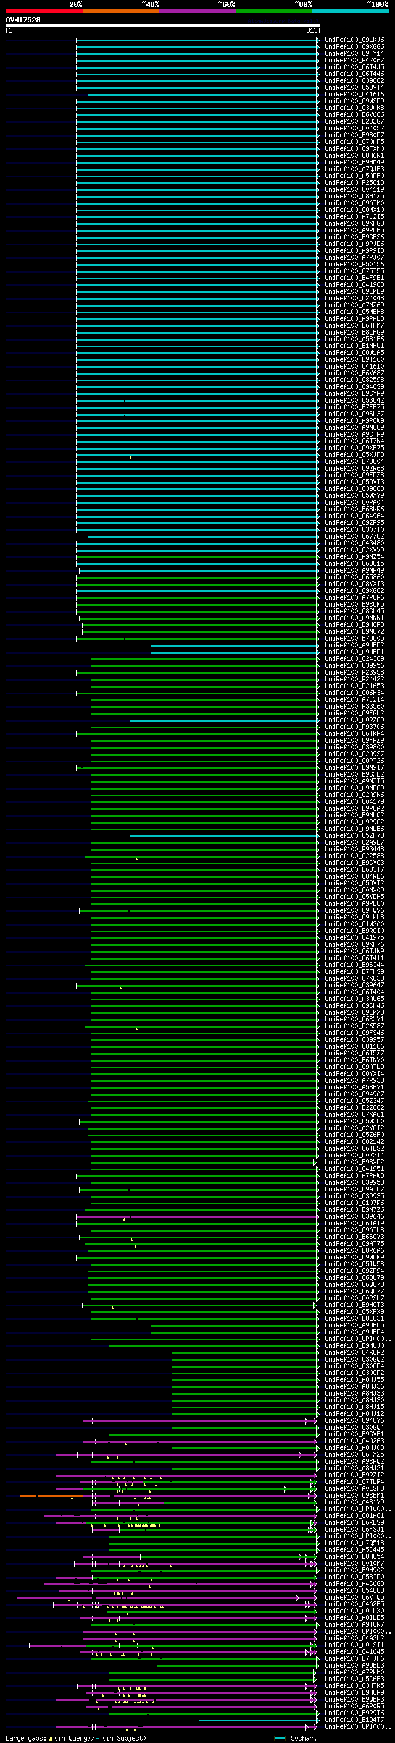
Task: Select hit label UniRef100_A9PCF5
Action: click(354, 230)
